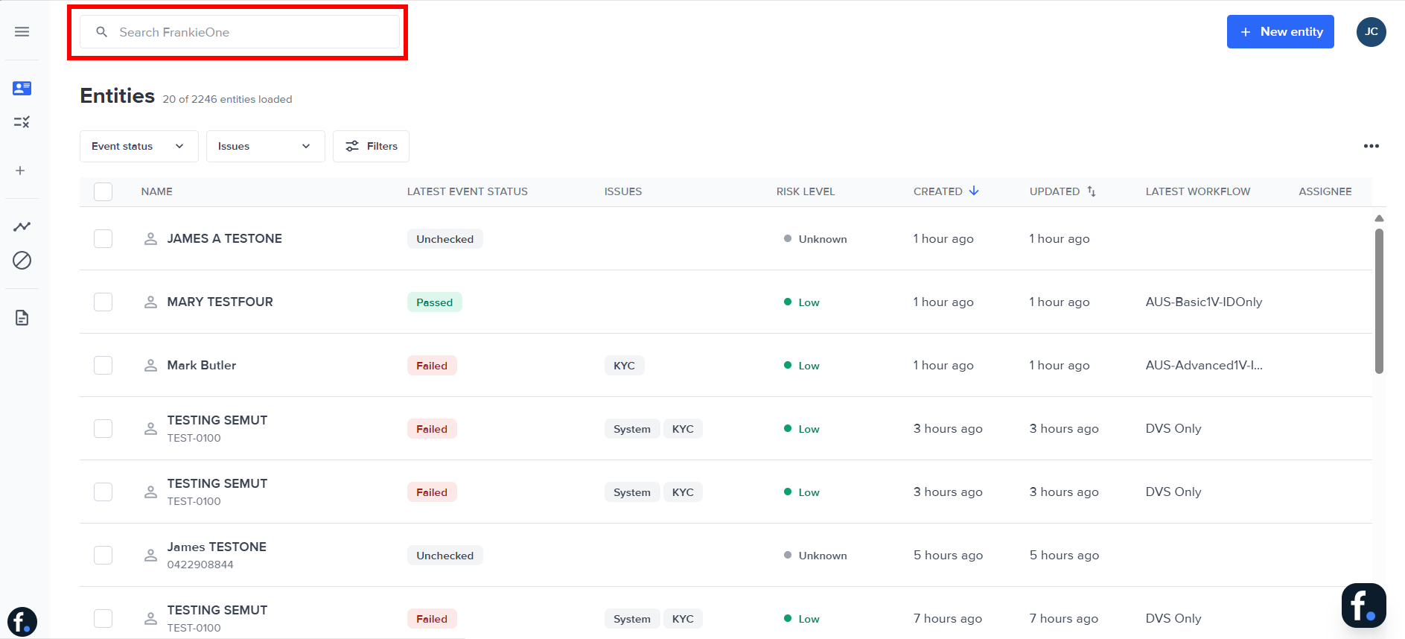Screen dimensions: 1405x639
Task: Open the Entities ID card sidebar icon
Action: pos(22,89)
